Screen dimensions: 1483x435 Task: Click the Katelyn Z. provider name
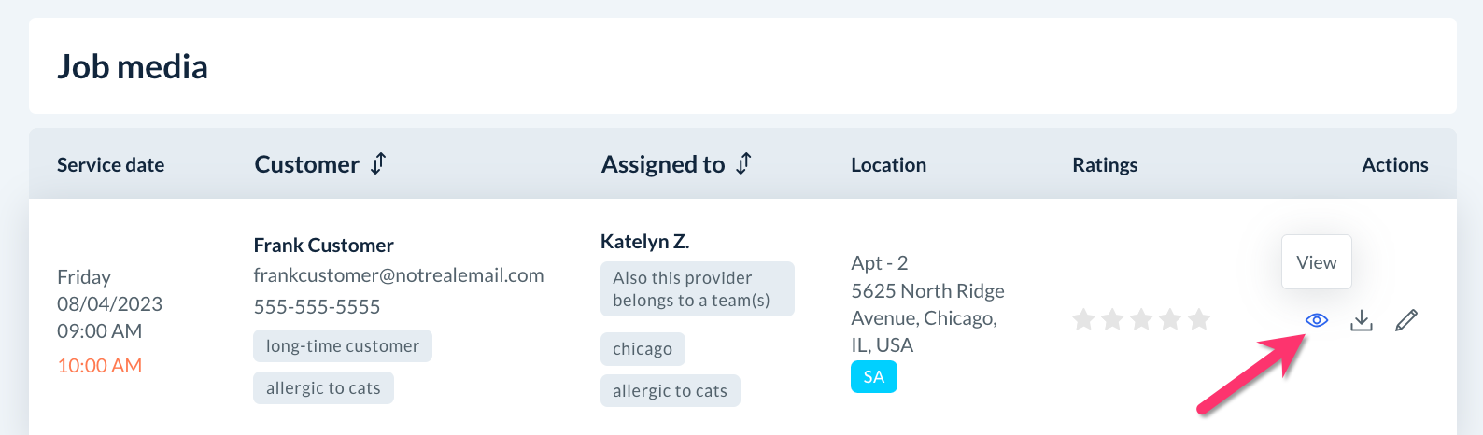click(644, 242)
